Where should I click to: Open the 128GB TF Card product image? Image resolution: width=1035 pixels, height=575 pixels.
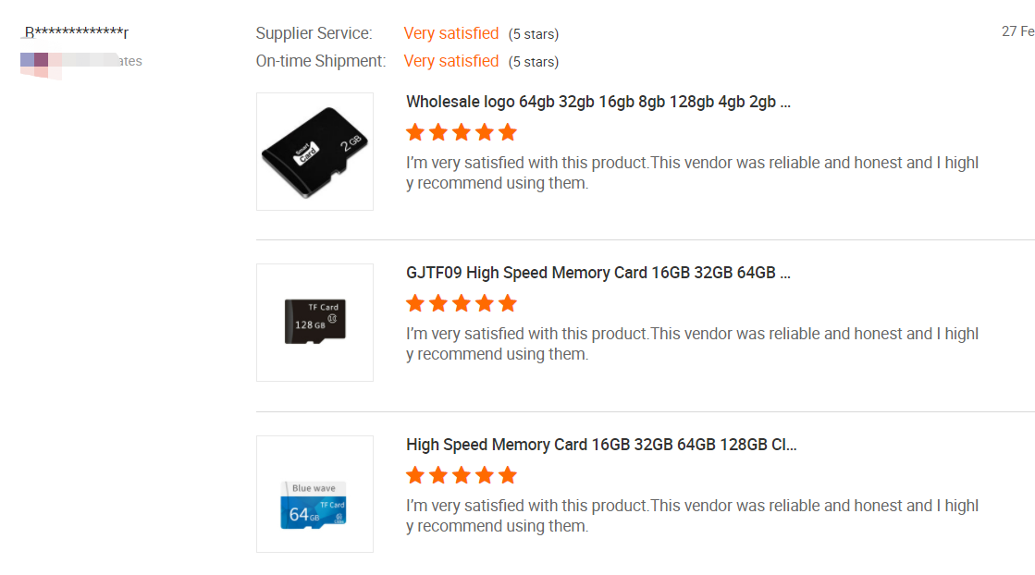click(x=314, y=323)
